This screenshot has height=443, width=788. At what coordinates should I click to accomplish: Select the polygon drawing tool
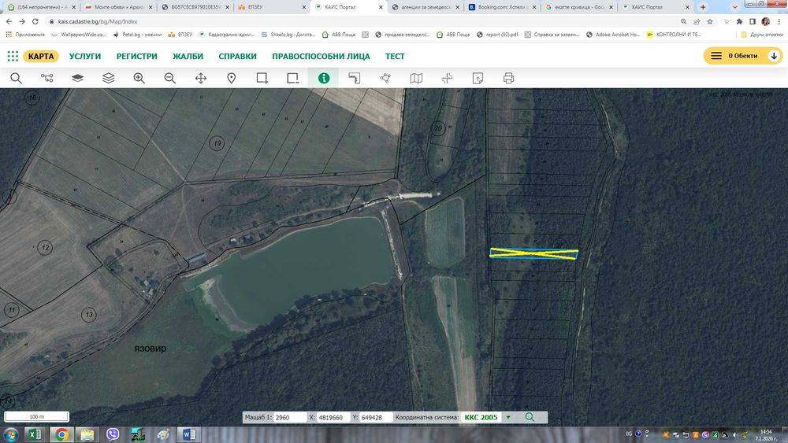385,78
